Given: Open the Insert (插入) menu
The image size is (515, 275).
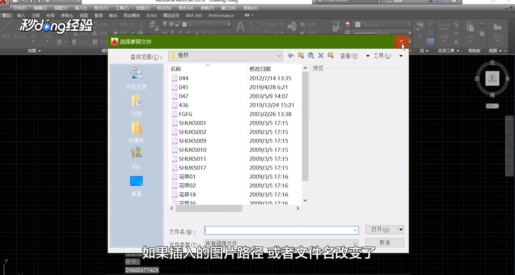Looking at the screenshot, I should (x=81, y=8).
